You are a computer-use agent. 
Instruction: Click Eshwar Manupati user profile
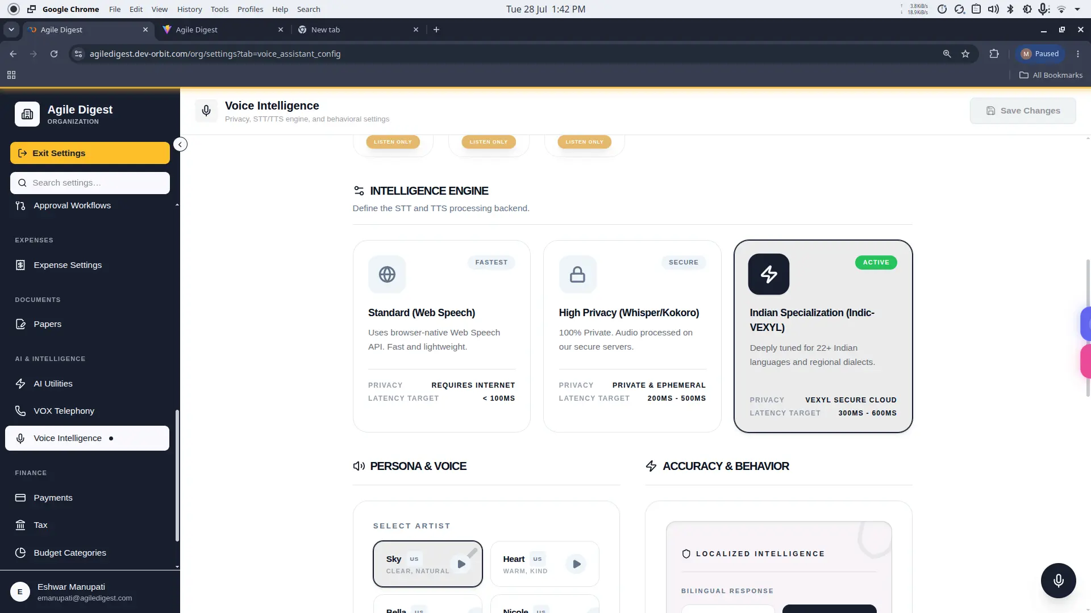pyautogui.click(x=90, y=591)
